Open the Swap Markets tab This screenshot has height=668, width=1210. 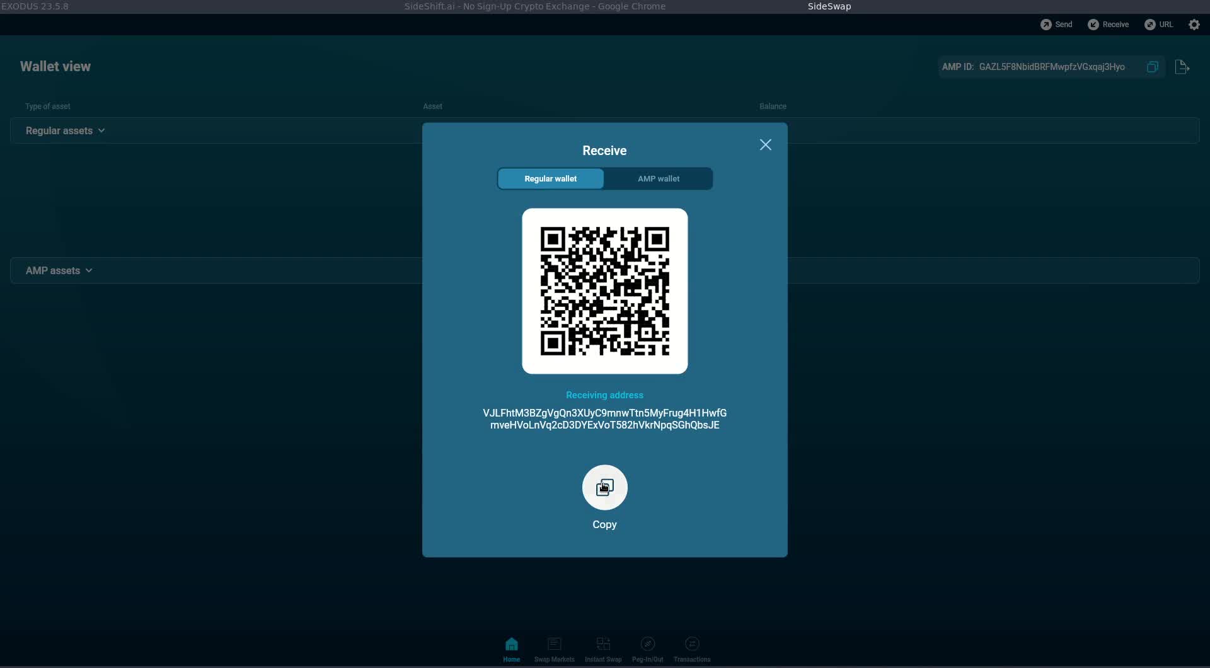coord(554,649)
